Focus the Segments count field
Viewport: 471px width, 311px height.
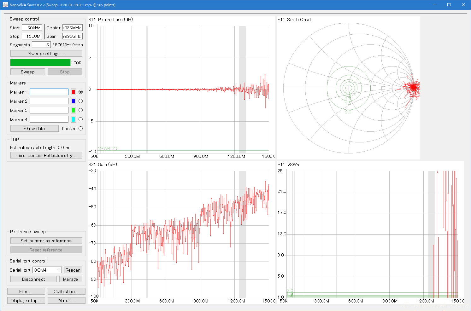pos(41,45)
